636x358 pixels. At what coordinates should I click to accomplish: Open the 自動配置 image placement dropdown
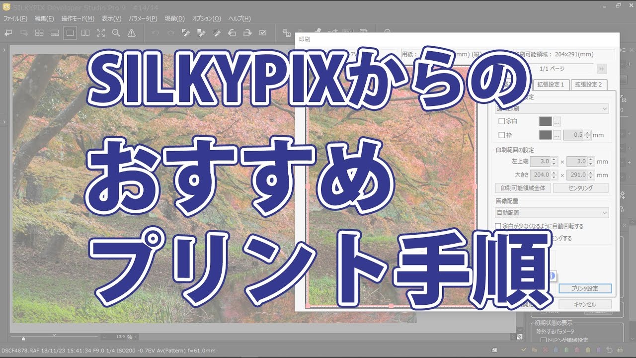coord(552,213)
